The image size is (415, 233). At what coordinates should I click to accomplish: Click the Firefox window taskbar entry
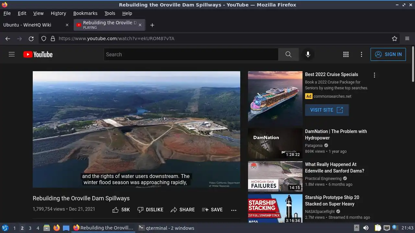click(103, 228)
